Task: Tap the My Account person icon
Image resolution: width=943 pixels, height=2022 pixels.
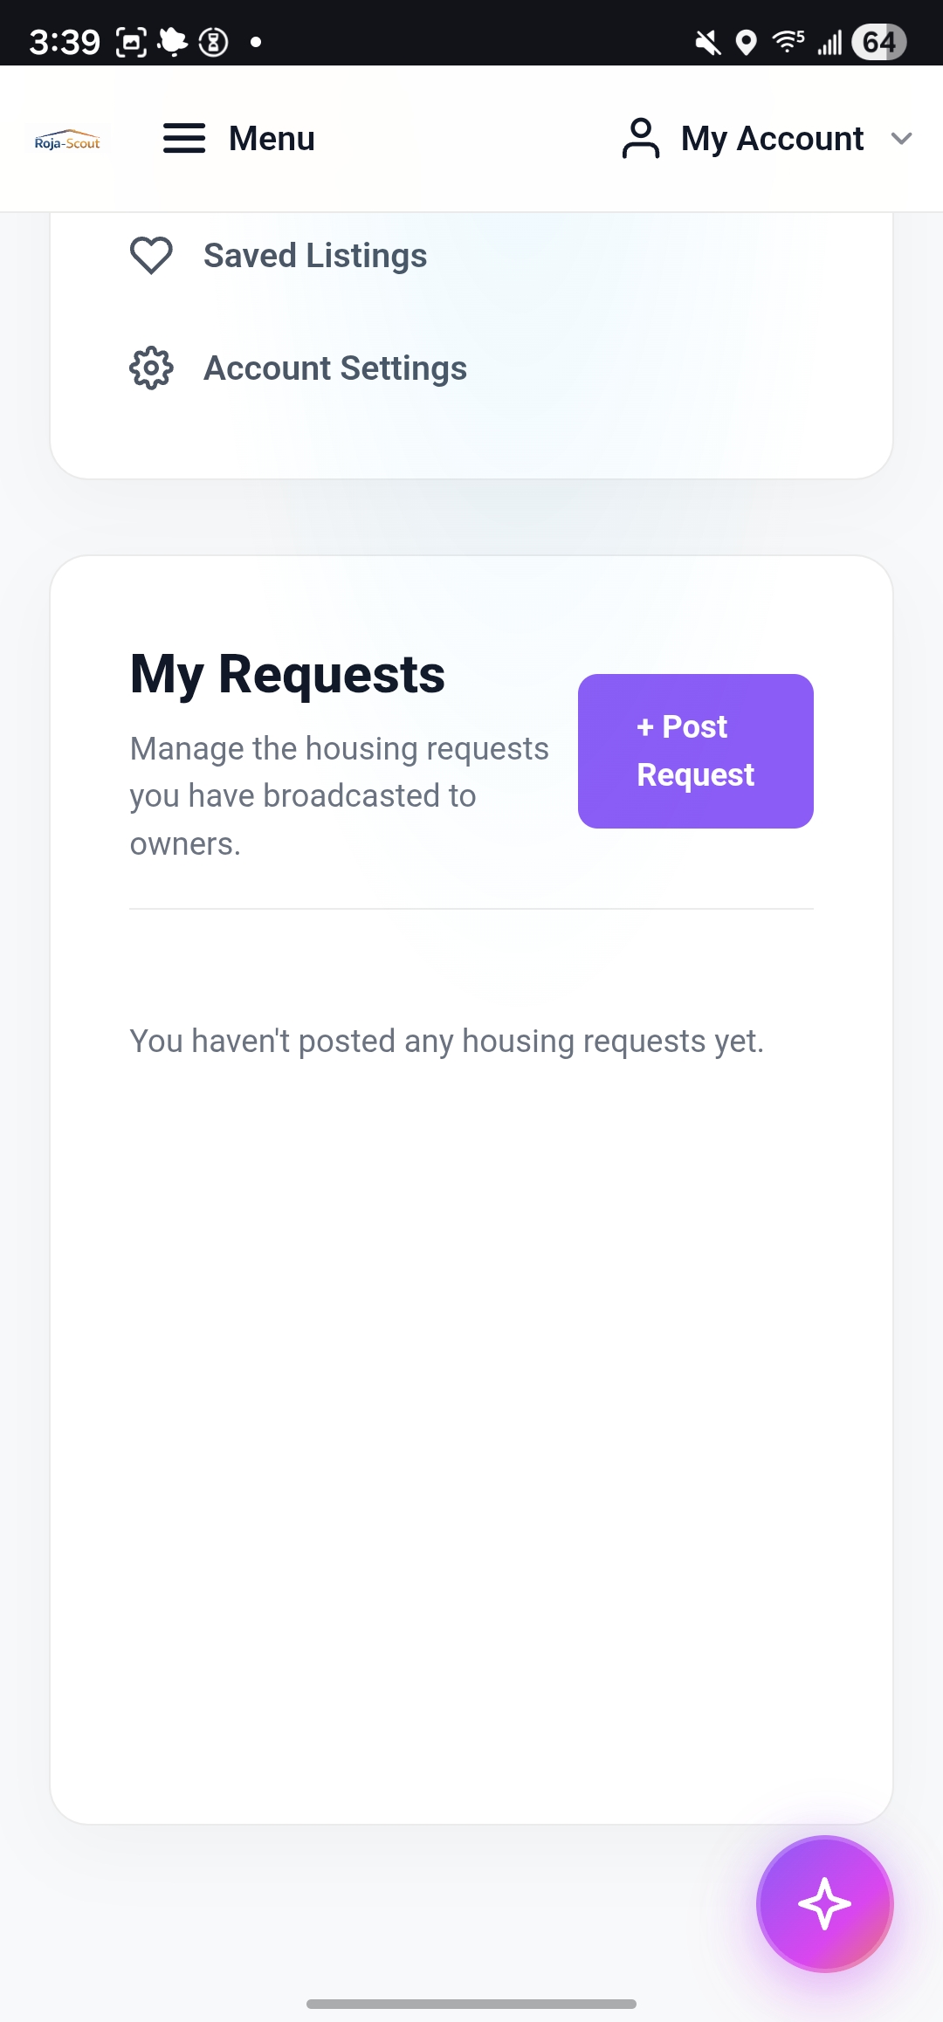Action: [641, 139]
